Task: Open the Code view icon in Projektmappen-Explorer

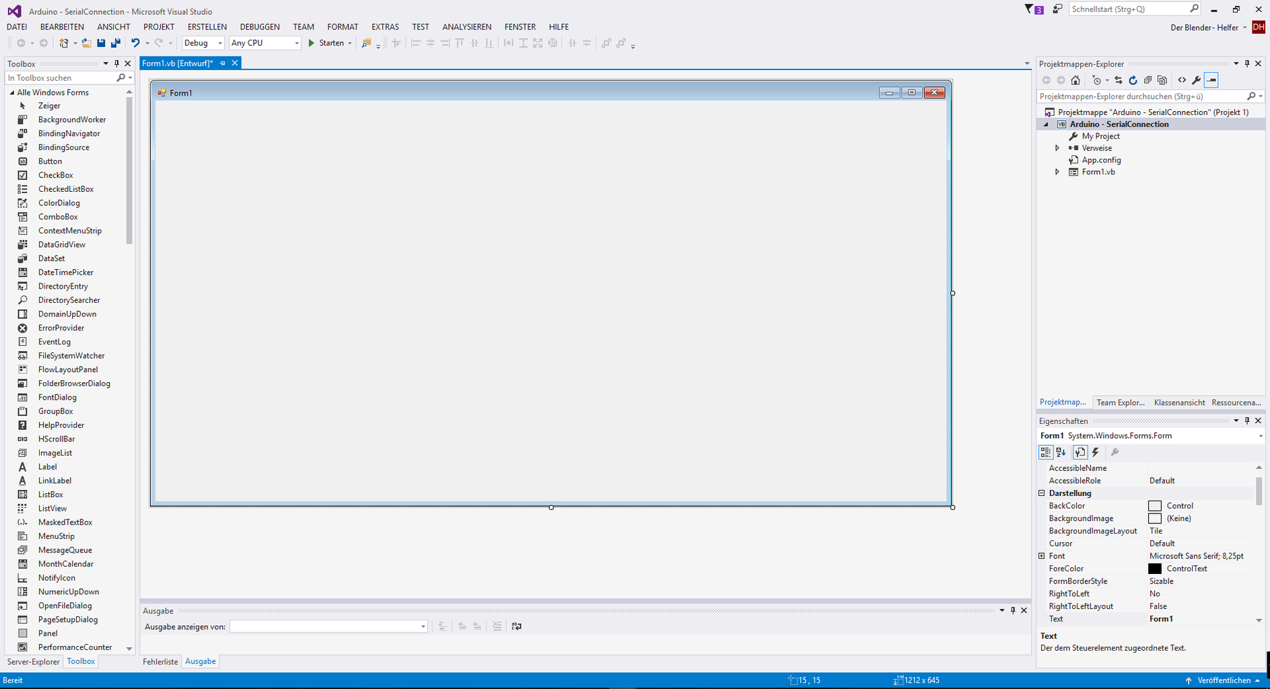Action: (1183, 80)
